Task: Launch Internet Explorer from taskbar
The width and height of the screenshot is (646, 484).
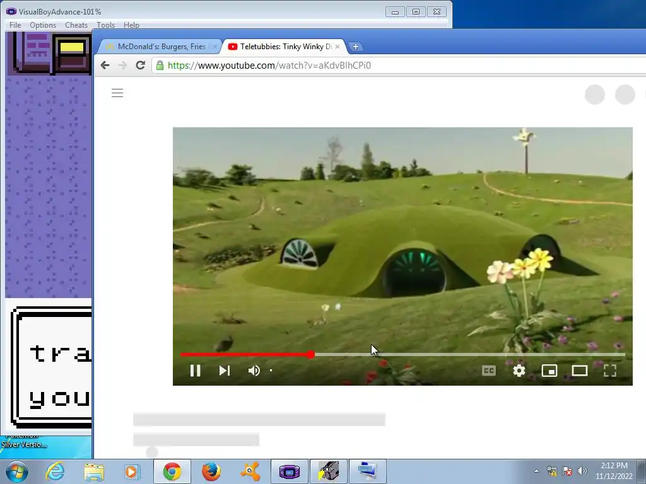Action: 55,471
